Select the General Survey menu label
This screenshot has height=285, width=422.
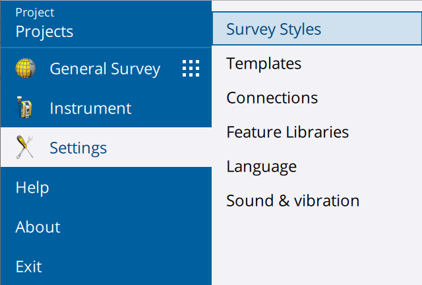(x=105, y=69)
